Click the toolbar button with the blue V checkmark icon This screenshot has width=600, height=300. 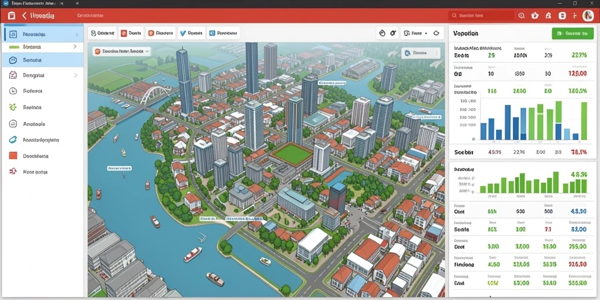pos(191,33)
